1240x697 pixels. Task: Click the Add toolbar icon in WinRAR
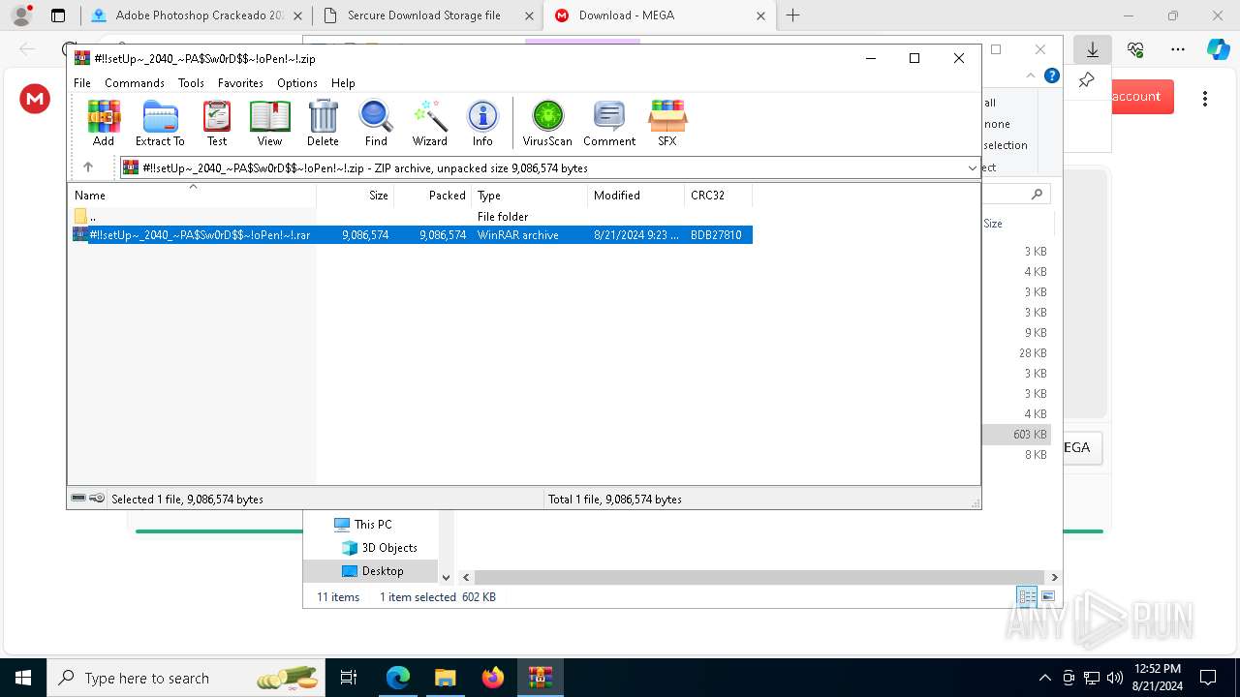[104, 123]
